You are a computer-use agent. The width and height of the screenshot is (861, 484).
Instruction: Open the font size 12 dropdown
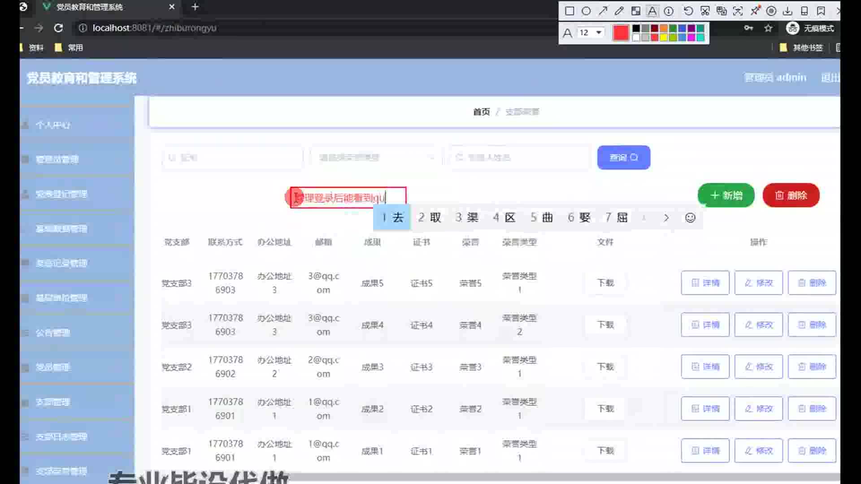[x=598, y=33]
